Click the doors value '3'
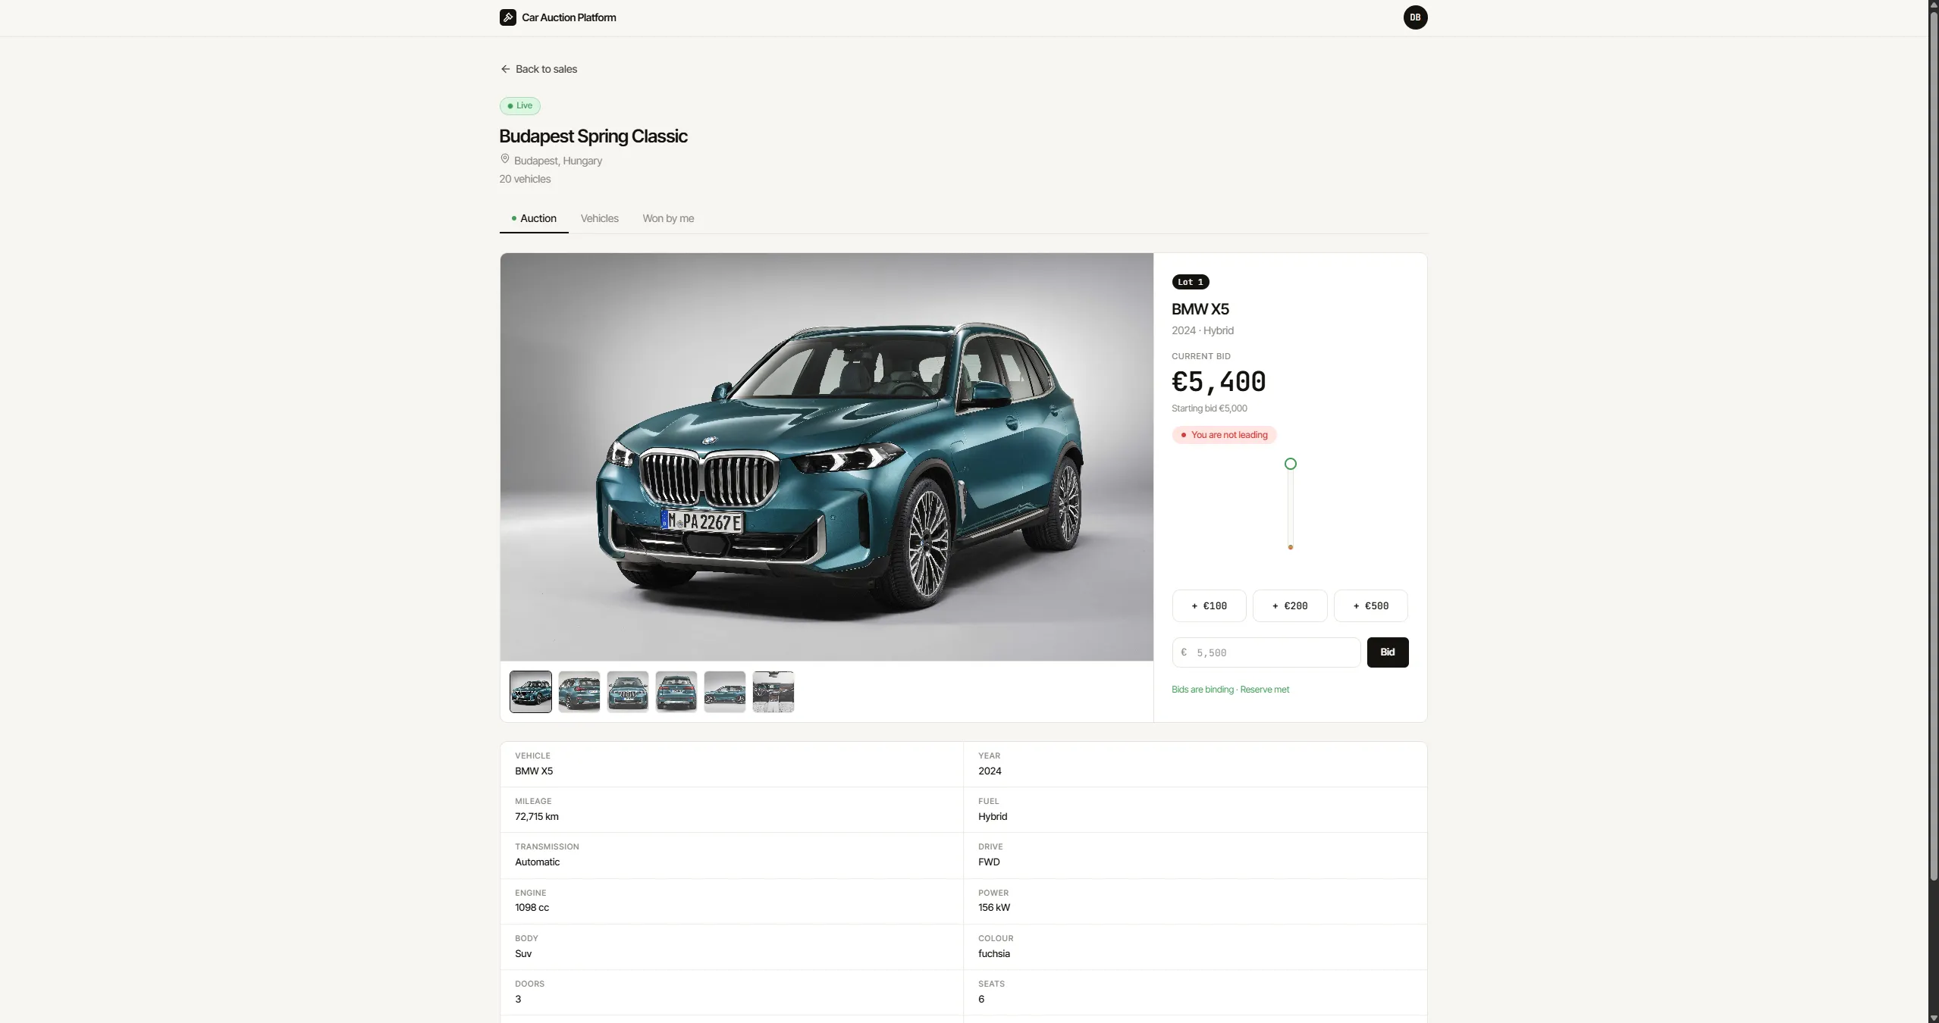The height and width of the screenshot is (1023, 1939). (518, 999)
